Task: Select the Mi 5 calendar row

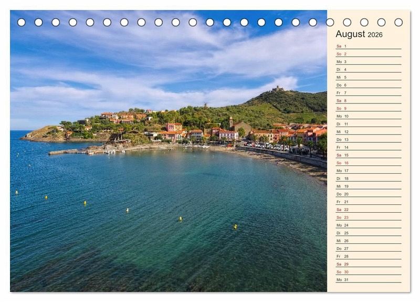Action: 369,77
